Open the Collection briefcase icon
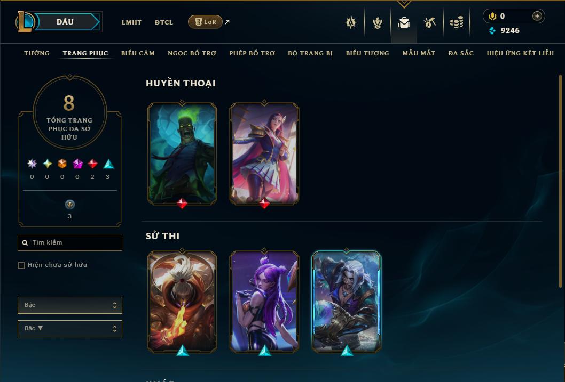Viewport: 565px width, 382px height. coord(404,22)
